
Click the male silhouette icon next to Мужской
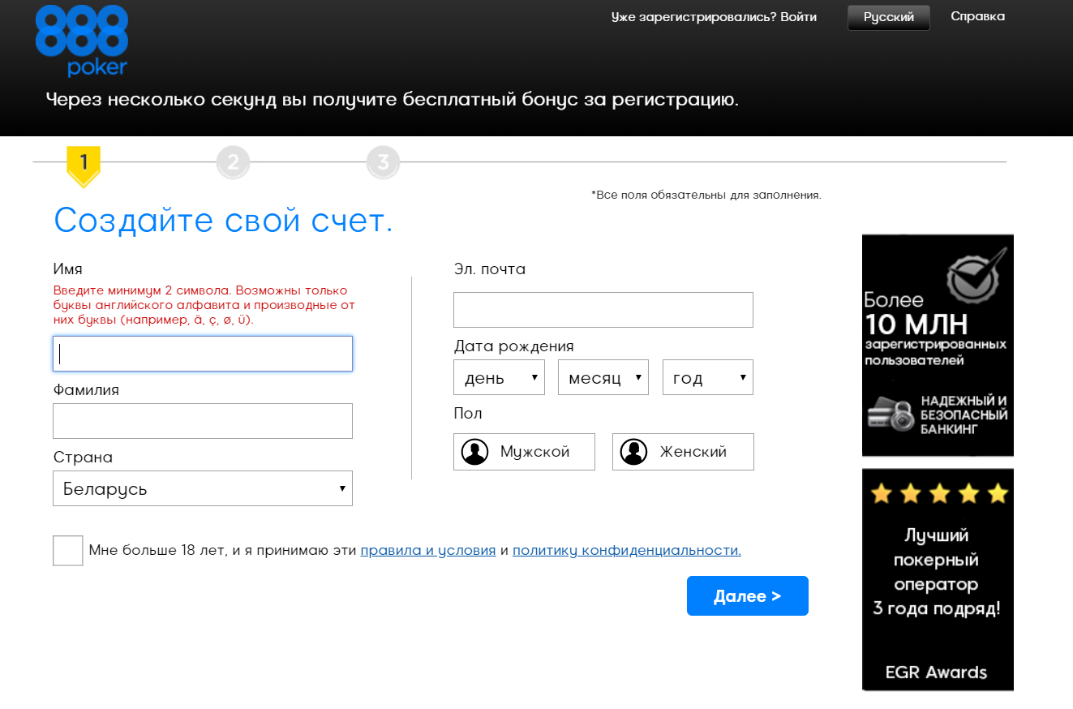(x=474, y=452)
